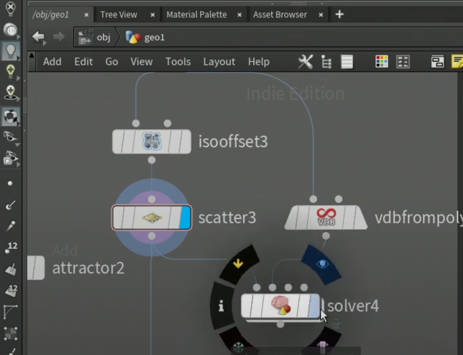Expand the obj path level dropdown
The image size is (463, 355).
click(94, 37)
